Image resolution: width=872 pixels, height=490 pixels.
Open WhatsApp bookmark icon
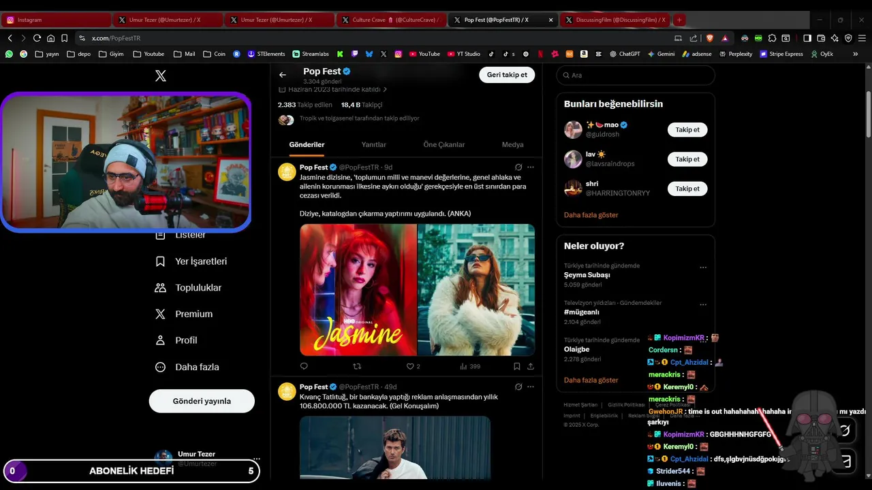click(x=9, y=54)
